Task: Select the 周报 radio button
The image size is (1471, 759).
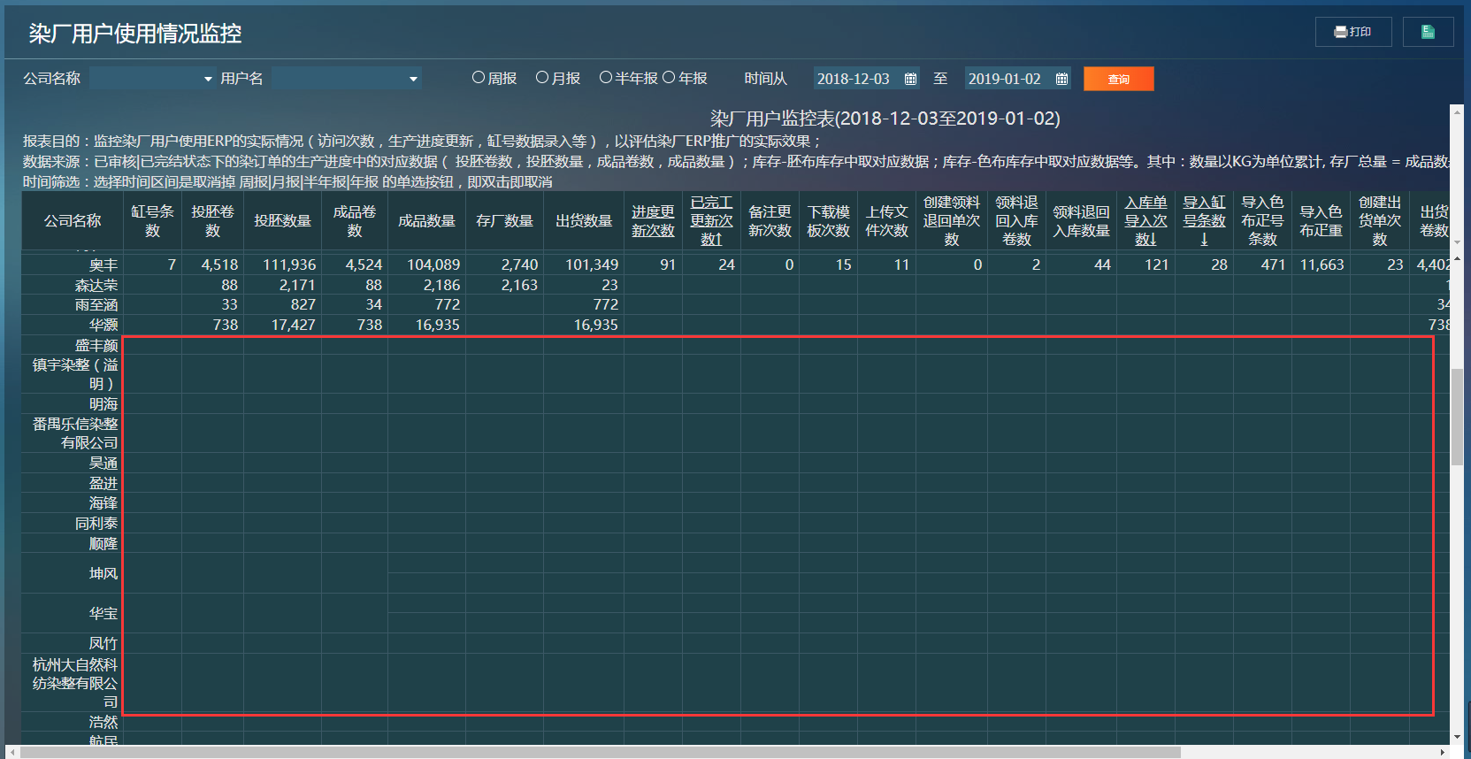Action: coord(479,78)
